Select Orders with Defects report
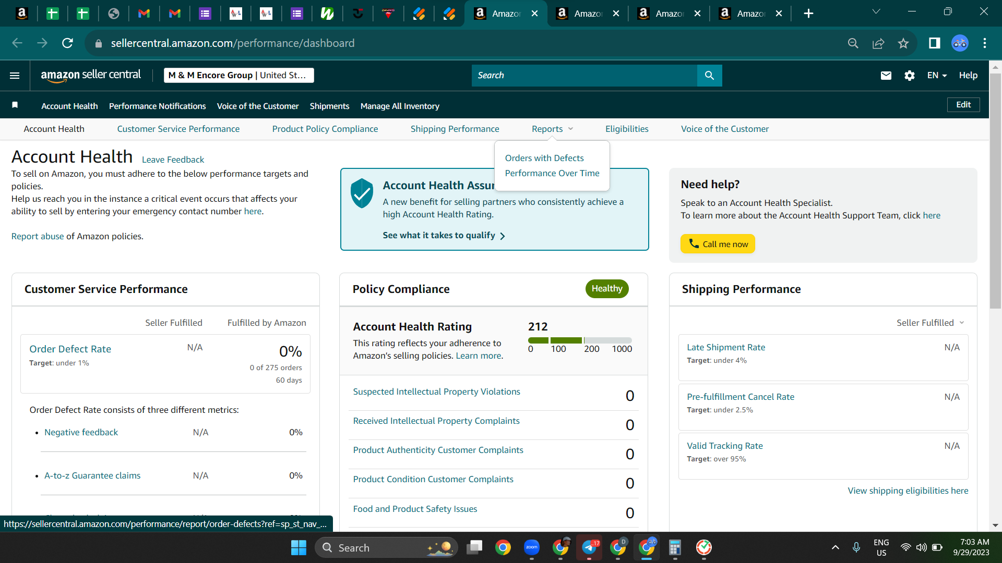 (x=544, y=158)
